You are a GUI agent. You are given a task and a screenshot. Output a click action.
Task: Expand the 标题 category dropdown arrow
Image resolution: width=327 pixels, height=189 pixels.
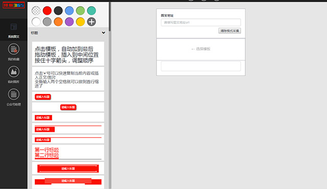pos(103,33)
